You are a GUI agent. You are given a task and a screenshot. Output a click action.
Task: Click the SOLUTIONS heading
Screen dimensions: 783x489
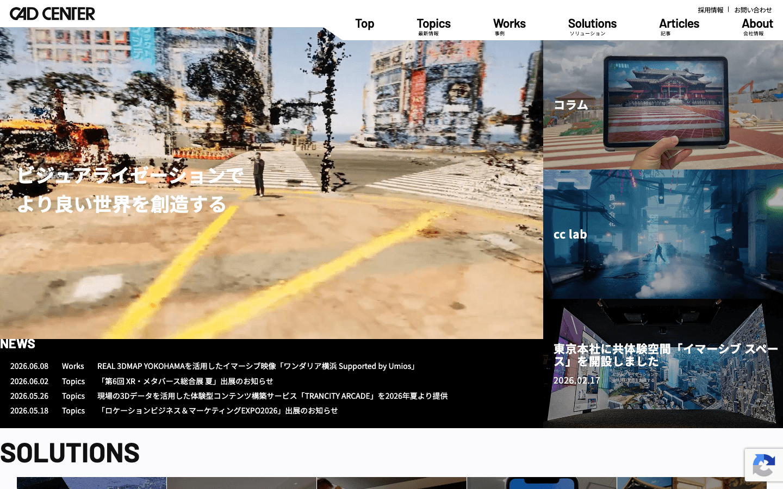tap(70, 453)
